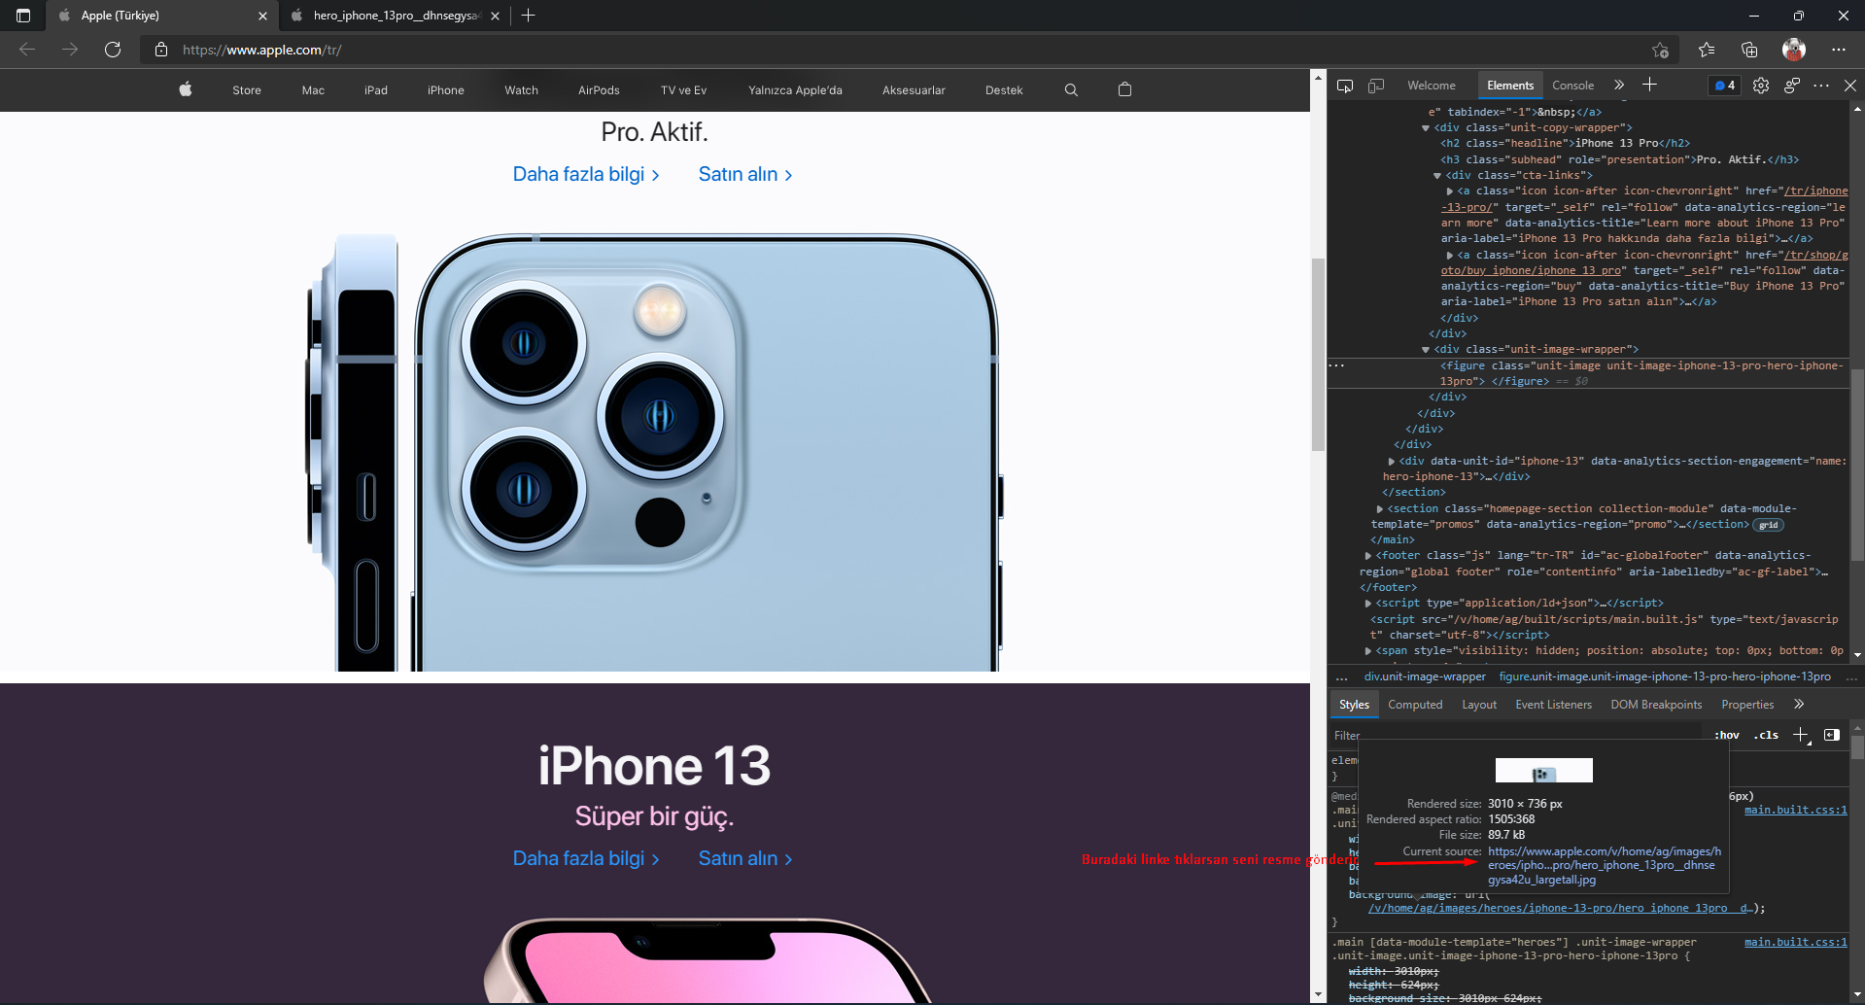Screen dimensions: 1865x1005
Task: Toggle the computed styles sidebar
Action: [1832, 735]
